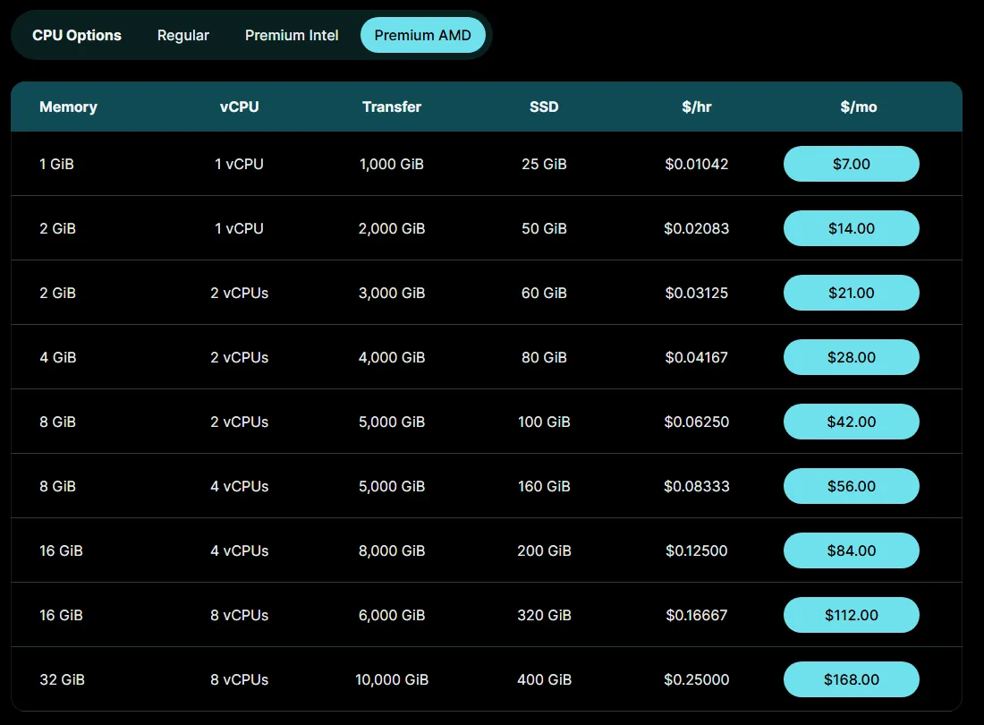Select the 80 GiB SSD cell
This screenshot has height=725, width=984.
(544, 357)
